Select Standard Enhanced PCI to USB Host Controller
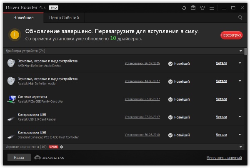Image resolution: width=250 pixels, height=168 pixels. point(48,137)
